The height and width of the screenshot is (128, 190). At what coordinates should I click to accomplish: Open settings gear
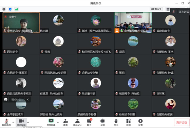click(140, 122)
